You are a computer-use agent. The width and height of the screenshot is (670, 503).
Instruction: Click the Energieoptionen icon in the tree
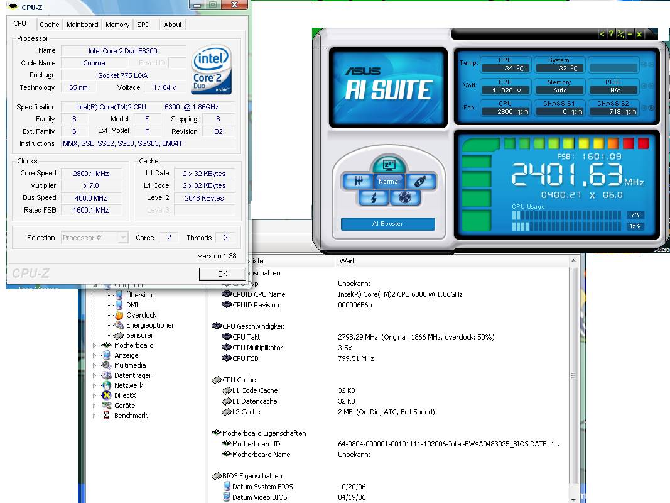[119, 325]
